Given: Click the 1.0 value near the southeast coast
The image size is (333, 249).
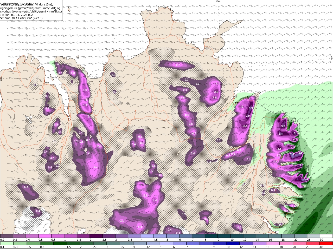Looking at the screenshot, I should click(294, 206).
